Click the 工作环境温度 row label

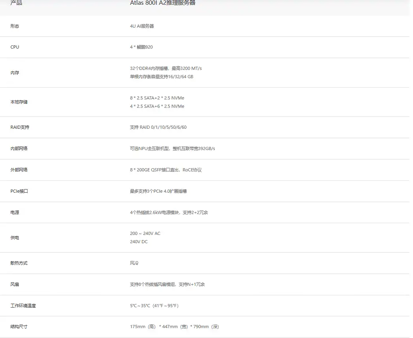tap(23, 306)
